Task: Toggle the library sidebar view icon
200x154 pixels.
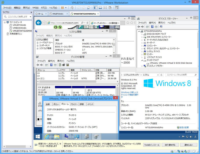Action: tap(95, 8)
